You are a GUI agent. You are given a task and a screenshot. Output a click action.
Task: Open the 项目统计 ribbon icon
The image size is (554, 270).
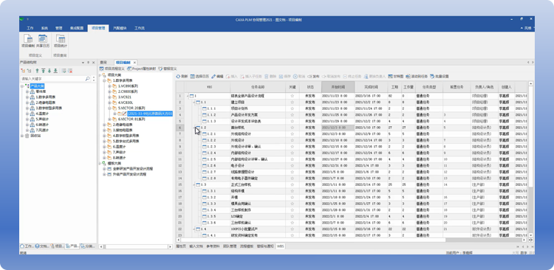(61, 41)
